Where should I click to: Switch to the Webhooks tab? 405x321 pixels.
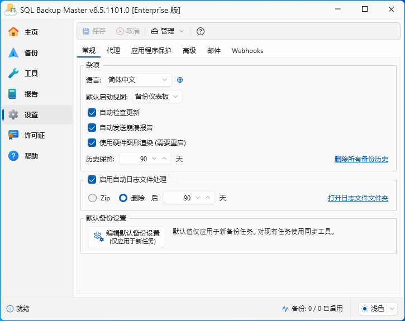(247, 51)
